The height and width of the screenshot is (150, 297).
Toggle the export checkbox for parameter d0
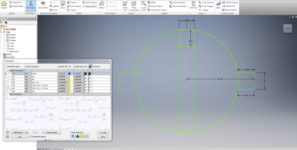89,74
